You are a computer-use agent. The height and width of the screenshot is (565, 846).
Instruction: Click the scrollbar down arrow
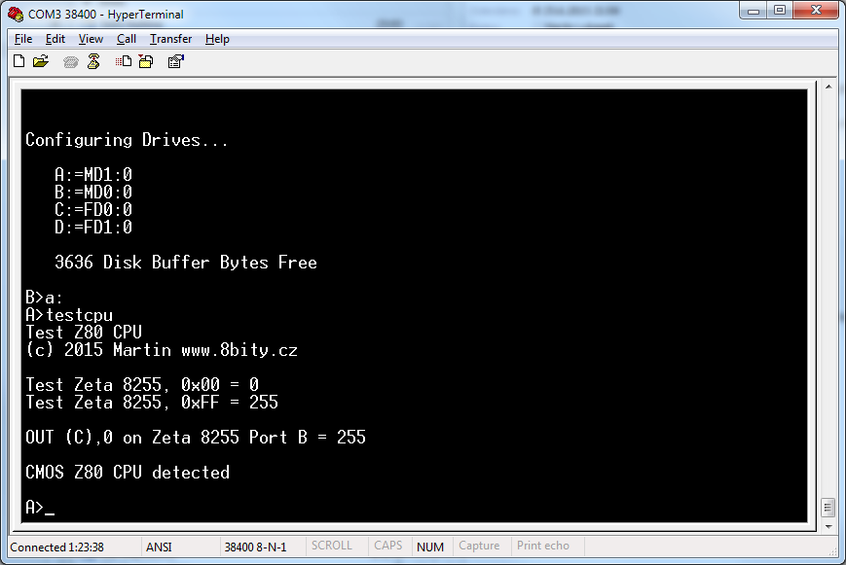tap(828, 527)
